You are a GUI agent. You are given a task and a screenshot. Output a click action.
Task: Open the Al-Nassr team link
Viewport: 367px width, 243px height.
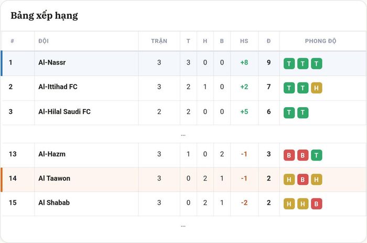[52, 62]
